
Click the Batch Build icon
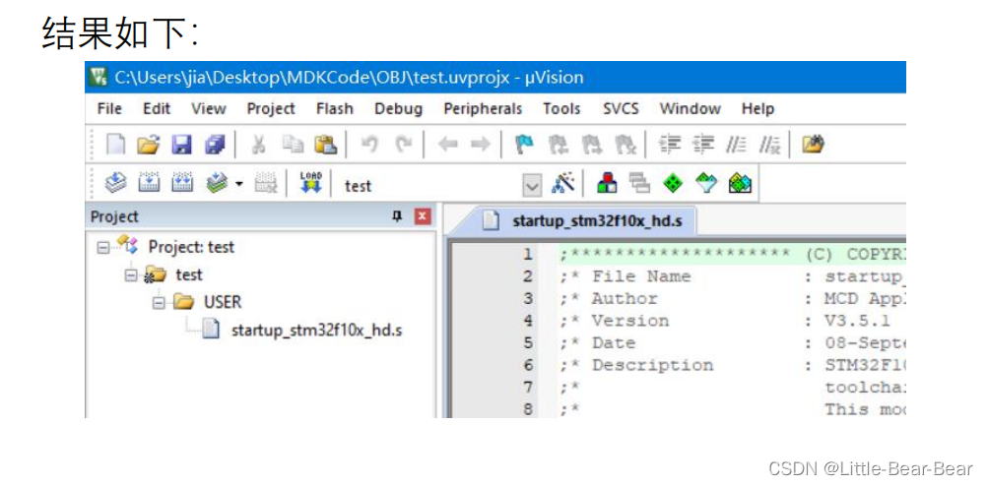click(217, 184)
